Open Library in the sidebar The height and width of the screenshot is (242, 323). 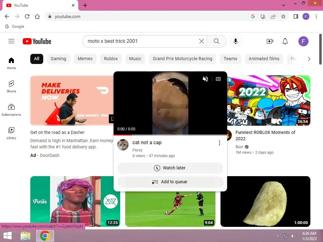click(x=11, y=133)
